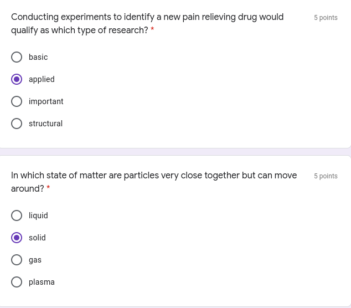Click the 'liquid' answer label text

38,215
